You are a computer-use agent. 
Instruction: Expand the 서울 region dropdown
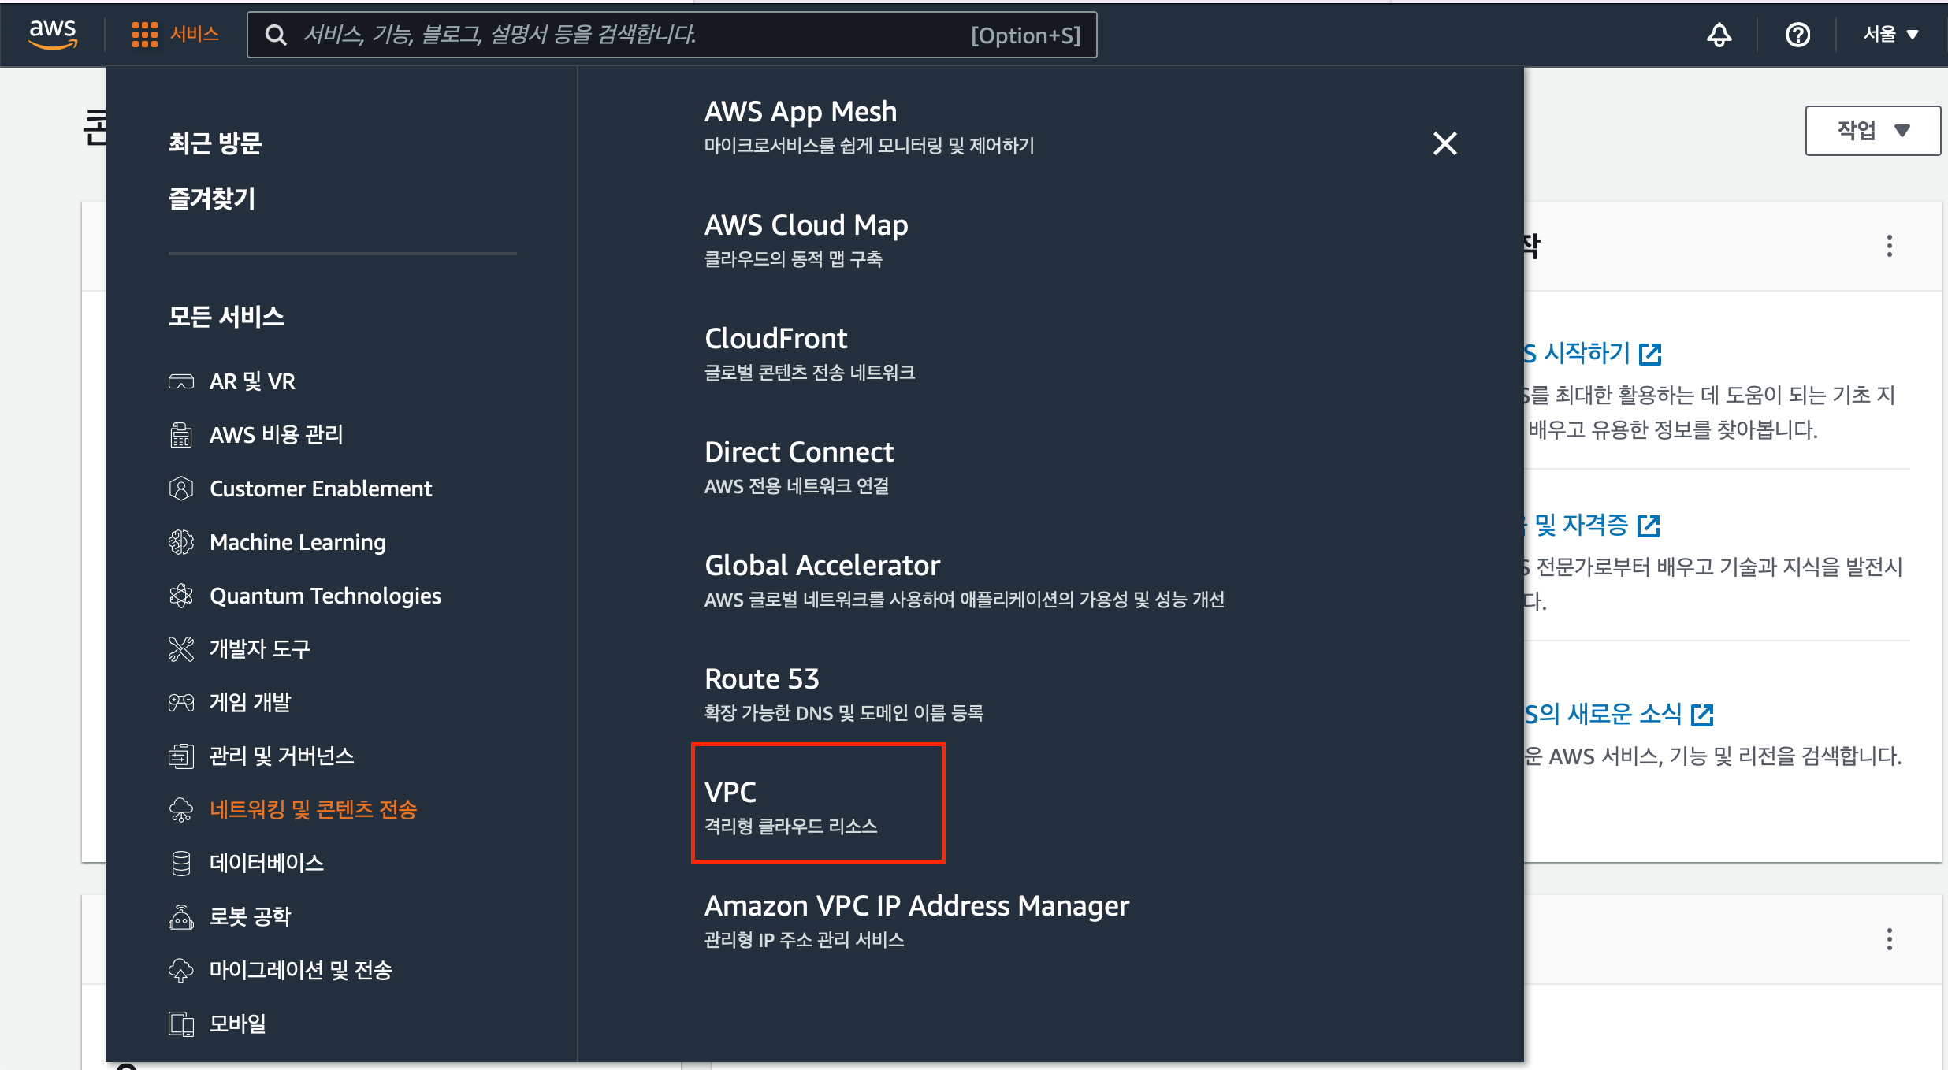click(1890, 35)
